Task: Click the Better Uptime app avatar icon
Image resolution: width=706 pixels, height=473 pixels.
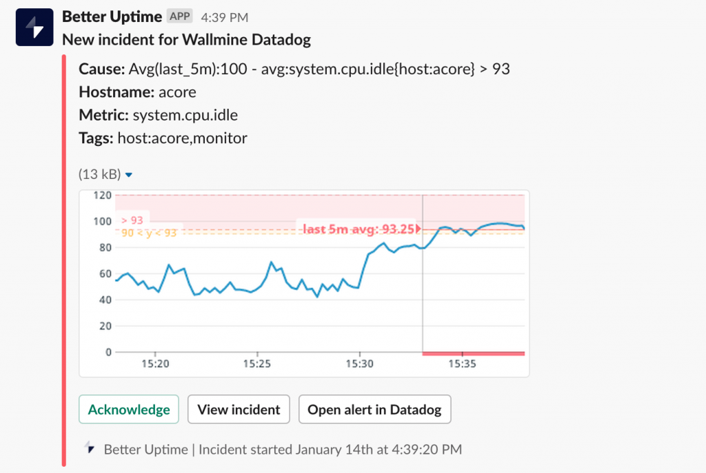Action: coord(34,28)
